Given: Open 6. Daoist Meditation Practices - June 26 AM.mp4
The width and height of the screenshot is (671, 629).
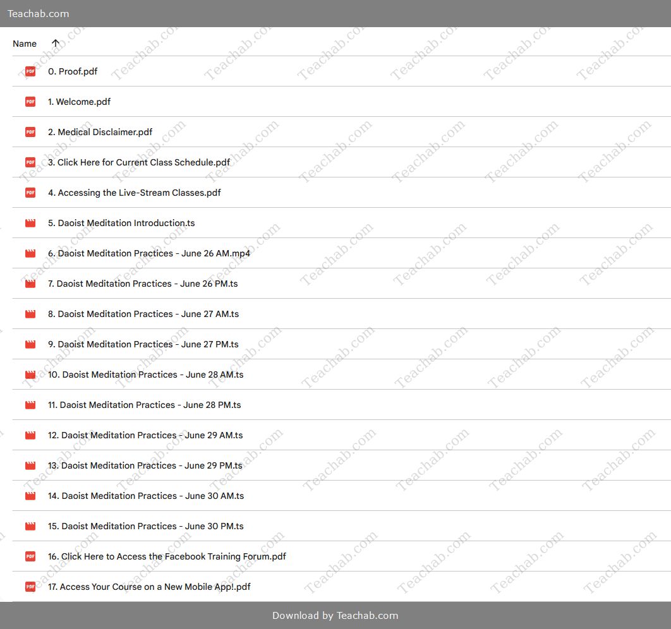Looking at the screenshot, I should (149, 254).
